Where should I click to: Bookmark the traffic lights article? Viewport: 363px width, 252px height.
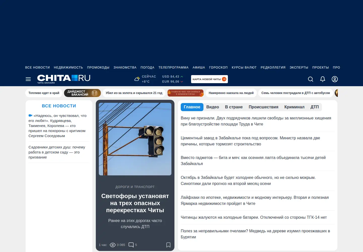point(168,245)
